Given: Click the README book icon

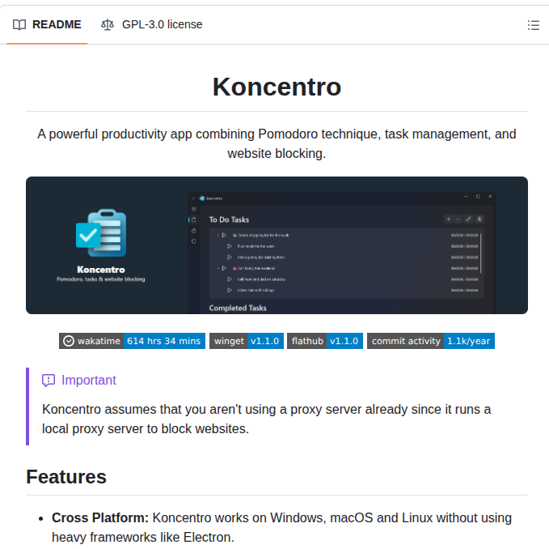Looking at the screenshot, I should (x=19, y=25).
